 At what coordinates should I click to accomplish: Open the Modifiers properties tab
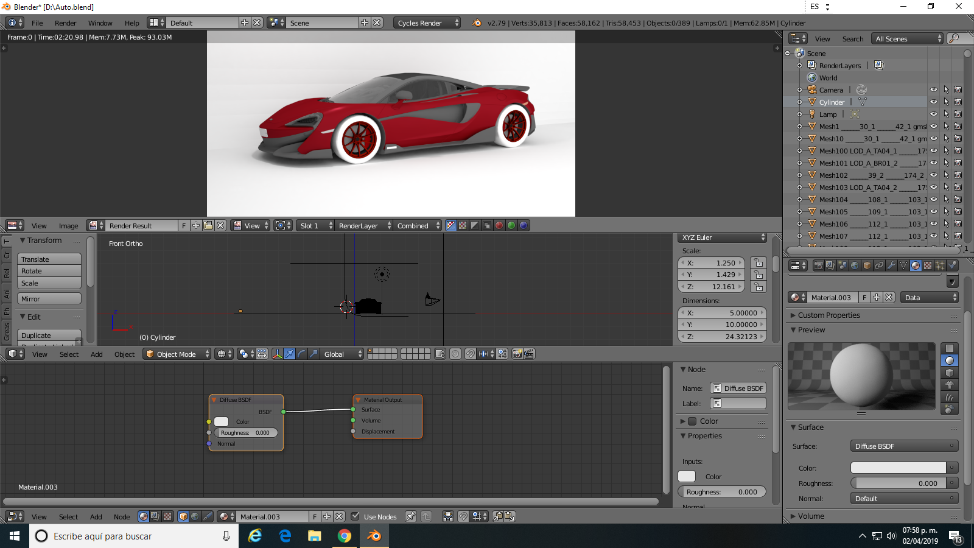891,266
